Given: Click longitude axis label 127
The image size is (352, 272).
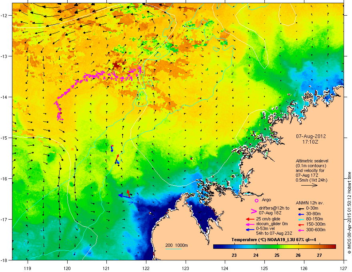Looking at the screenshot, I should (344, 268).
